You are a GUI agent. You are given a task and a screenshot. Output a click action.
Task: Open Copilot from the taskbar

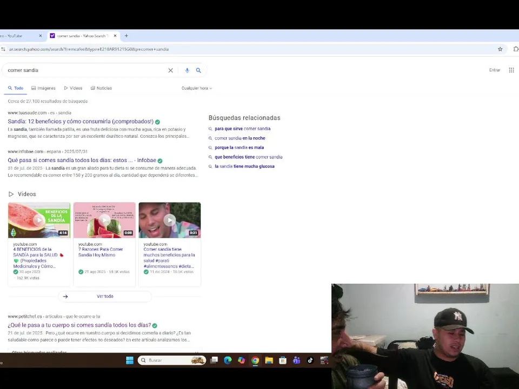click(x=241, y=360)
